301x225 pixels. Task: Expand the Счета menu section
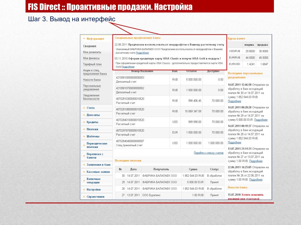(x=91, y=108)
